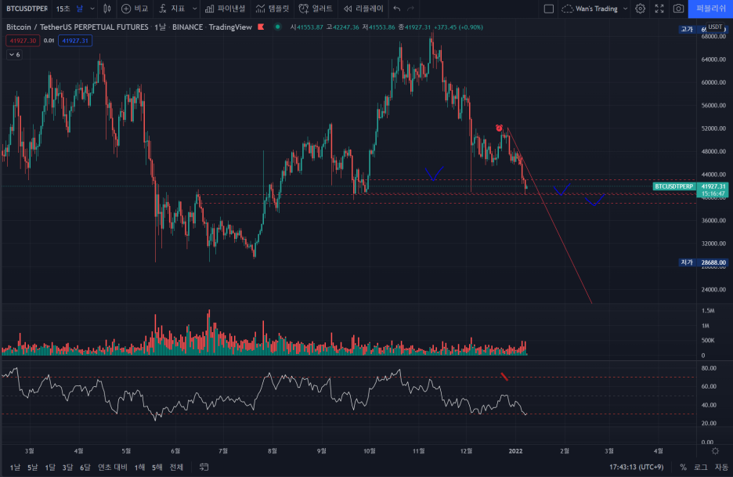Select the 3달 date range

click(67, 467)
